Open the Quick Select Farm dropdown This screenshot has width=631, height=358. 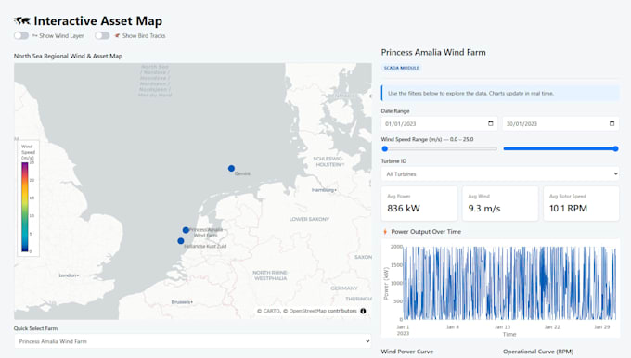click(192, 341)
